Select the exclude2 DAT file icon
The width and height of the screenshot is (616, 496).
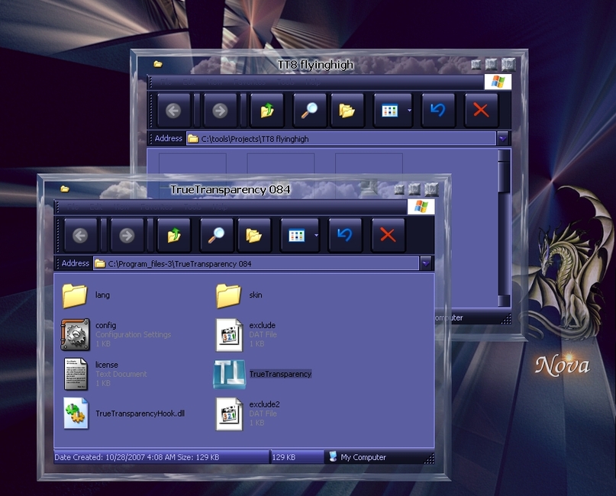tap(229, 414)
